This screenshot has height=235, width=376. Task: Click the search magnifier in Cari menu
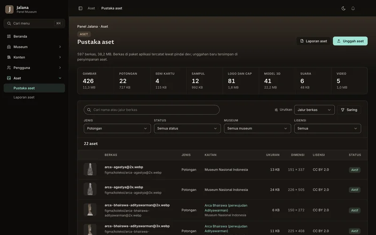tap(9, 23)
